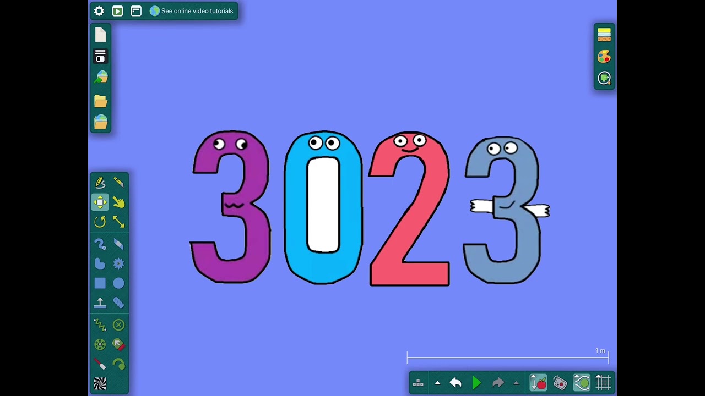Select the Laser pen tool
Image resolution: width=705 pixels, height=396 pixels.
(x=100, y=364)
